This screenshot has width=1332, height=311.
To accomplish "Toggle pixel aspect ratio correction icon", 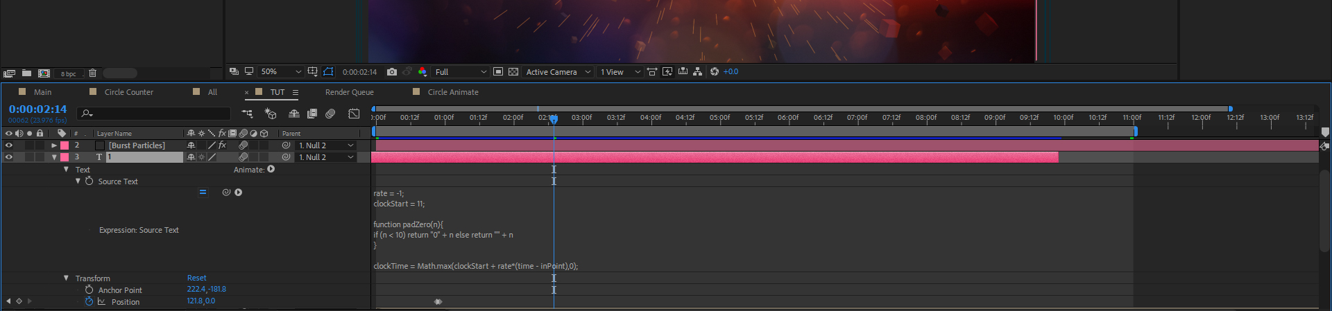I will click(x=651, y=71).
